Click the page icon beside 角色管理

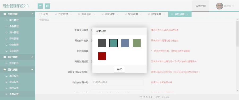coord(6,26)
